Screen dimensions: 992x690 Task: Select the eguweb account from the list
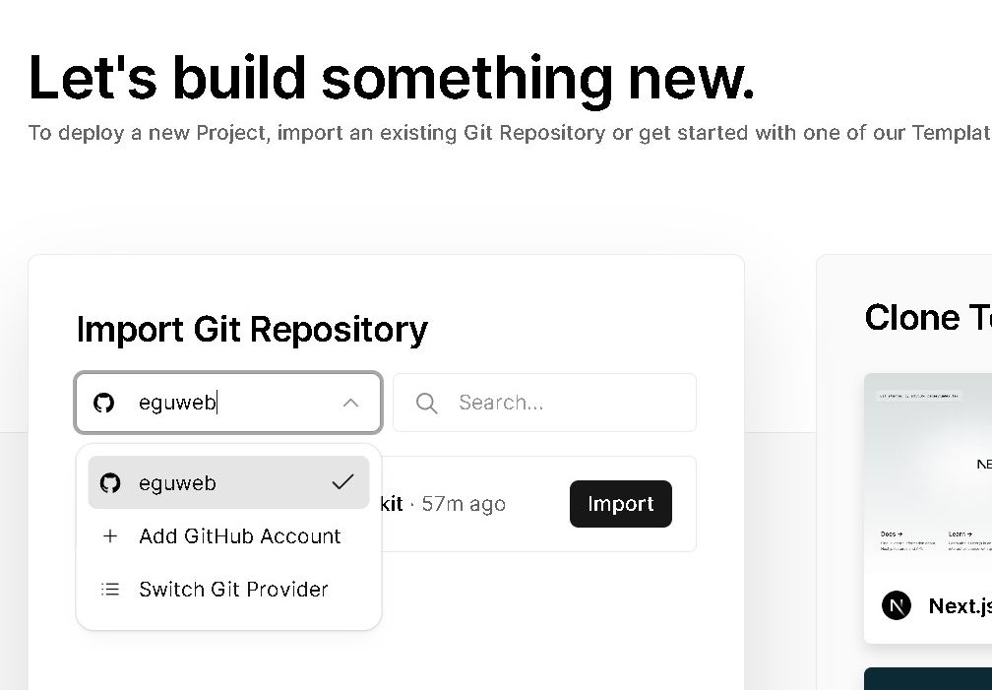178,483
